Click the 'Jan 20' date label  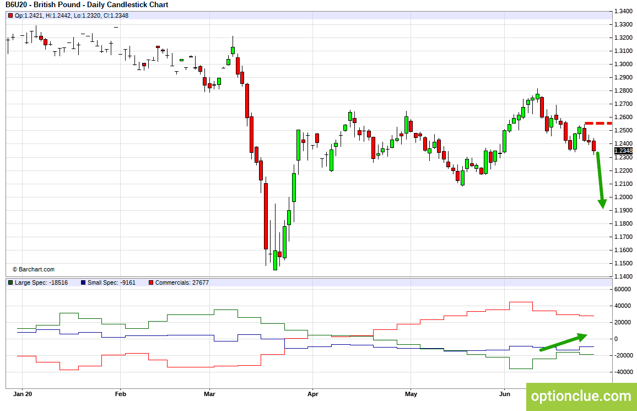[23, 394]
